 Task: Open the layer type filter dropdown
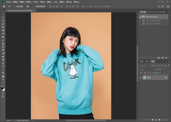point(145,66)
